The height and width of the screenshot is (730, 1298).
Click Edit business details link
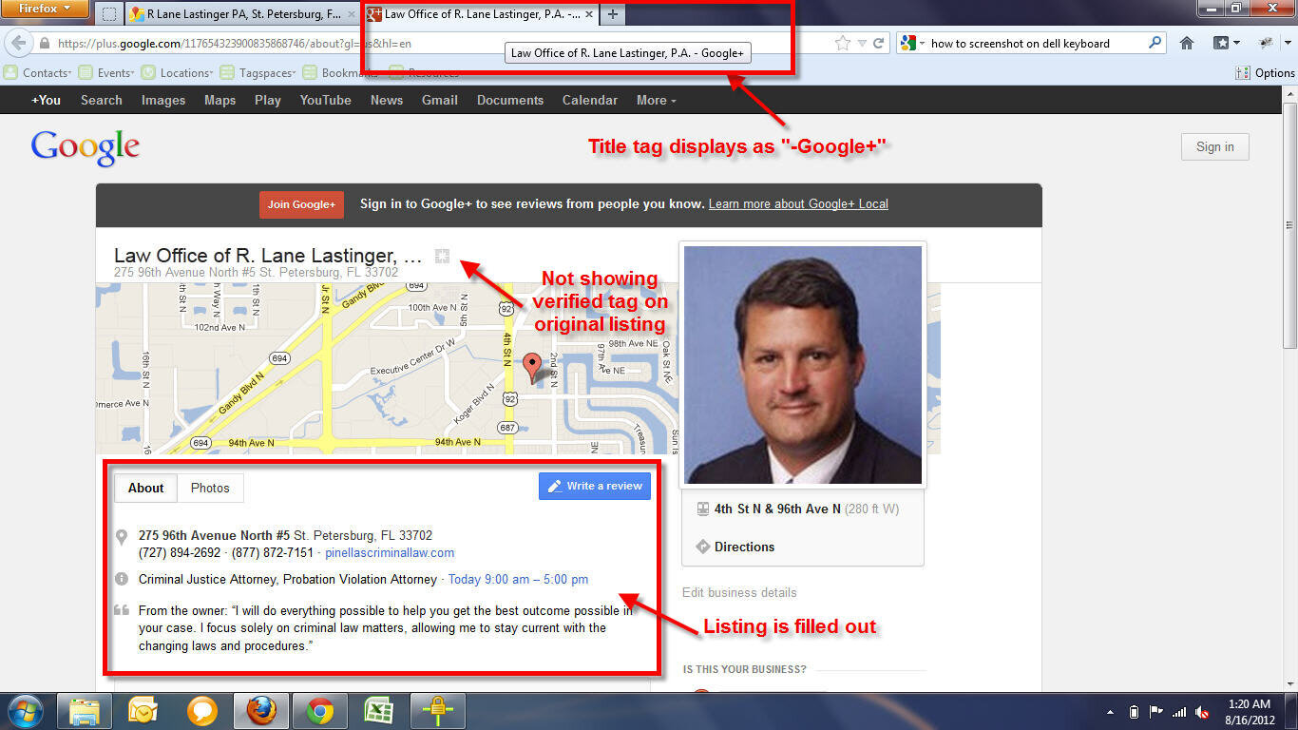pyautogui.click(x=739, y=592)
